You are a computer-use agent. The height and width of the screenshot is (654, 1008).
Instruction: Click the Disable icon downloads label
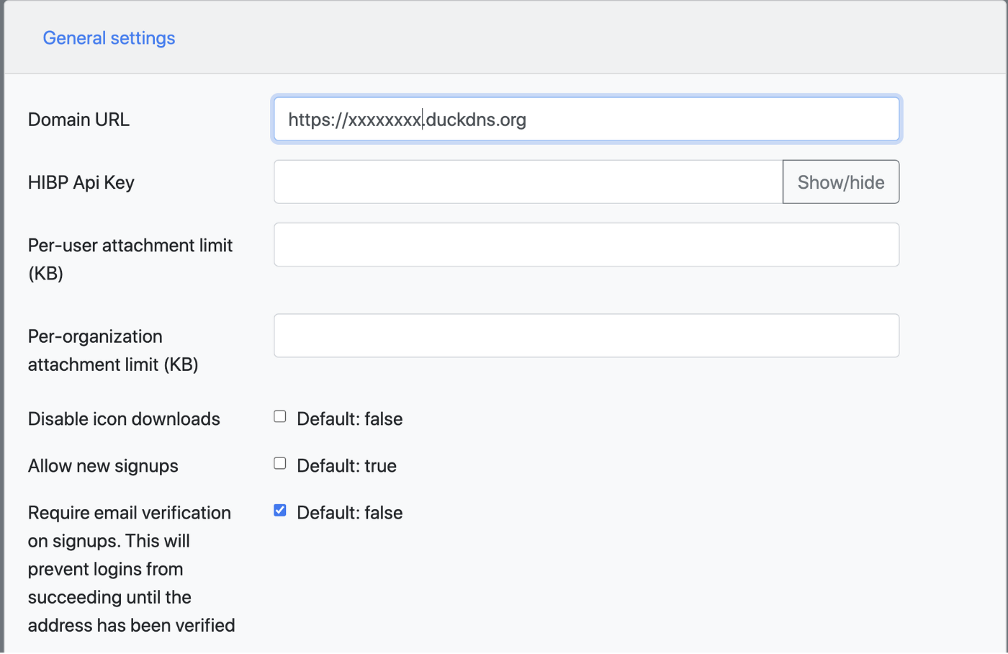(124, 419)
